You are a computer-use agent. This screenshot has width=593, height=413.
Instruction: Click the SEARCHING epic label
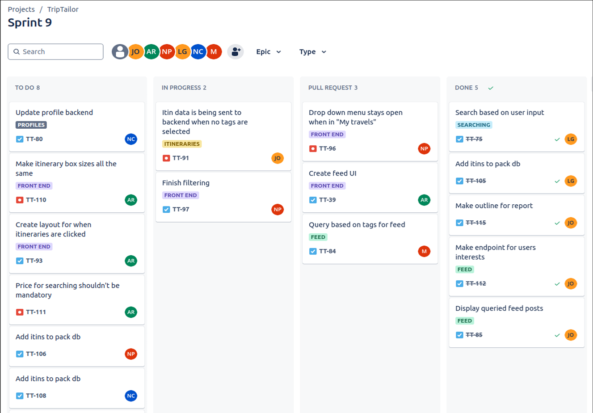[474, 125]
